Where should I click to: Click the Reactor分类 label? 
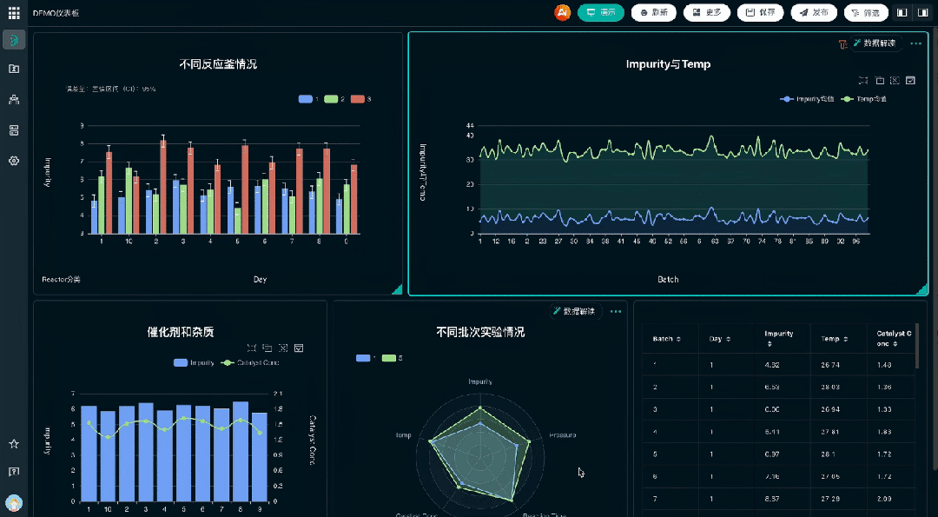[61, 280]
